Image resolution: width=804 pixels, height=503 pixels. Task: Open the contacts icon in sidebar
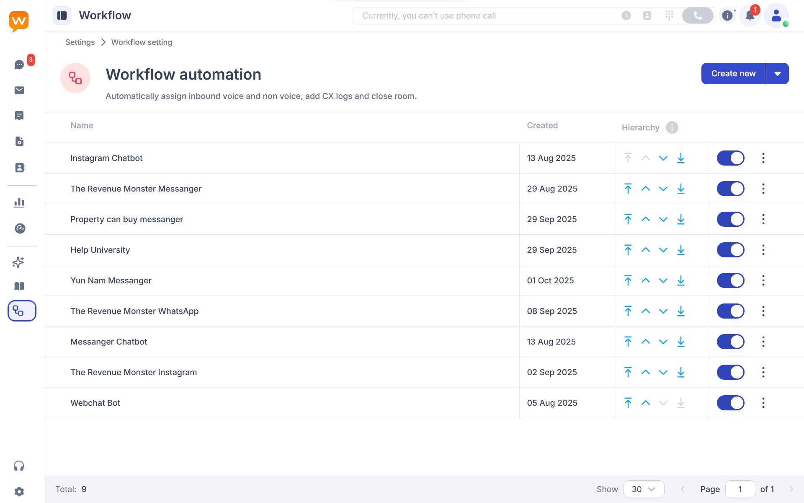coord(19,168)
